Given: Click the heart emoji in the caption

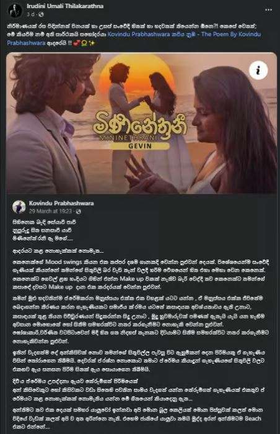Looking at the screenshot, I should pyautogui.click(x=77, y=43).
